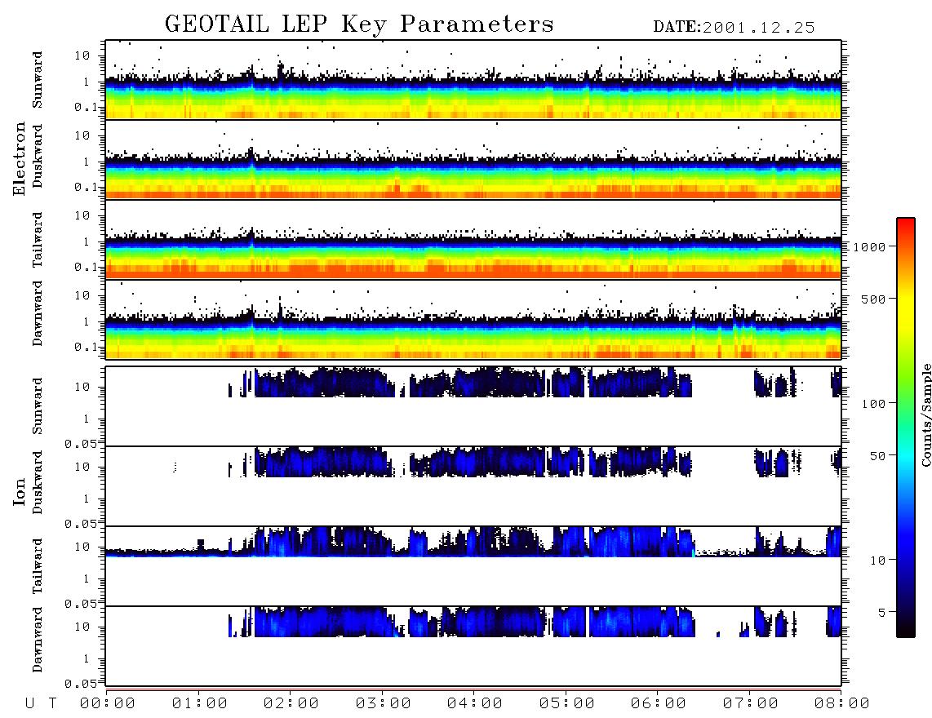Click the Ion Tailward panel label
Screen dimensions: 932x718
click(38, 566)
